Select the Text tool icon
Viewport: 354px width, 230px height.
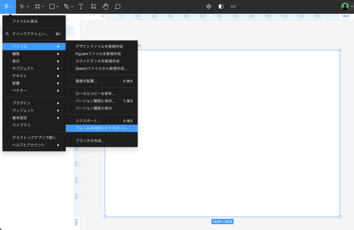pyautogui.click(x=81, y=7)
